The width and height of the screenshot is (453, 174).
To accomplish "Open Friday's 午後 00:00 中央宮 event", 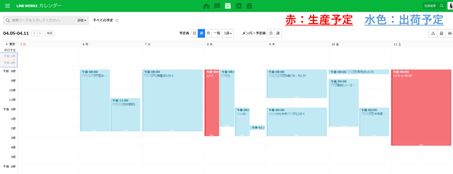I will click(374, 122).
